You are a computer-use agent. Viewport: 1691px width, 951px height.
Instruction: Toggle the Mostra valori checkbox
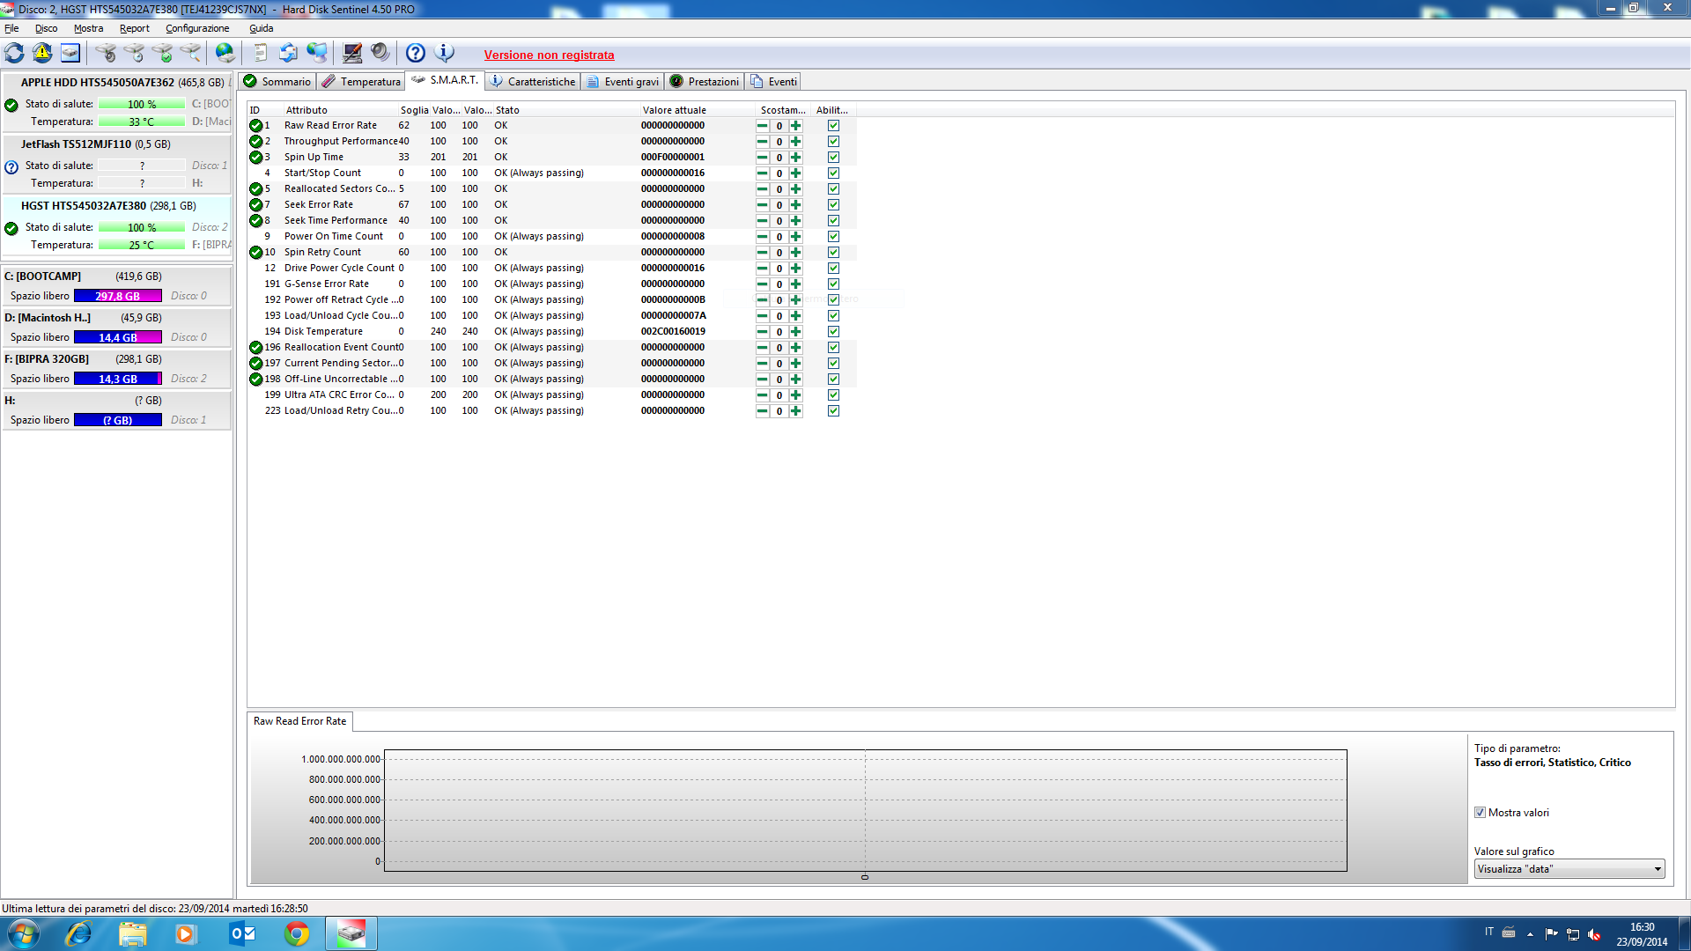pos(1481,813)
